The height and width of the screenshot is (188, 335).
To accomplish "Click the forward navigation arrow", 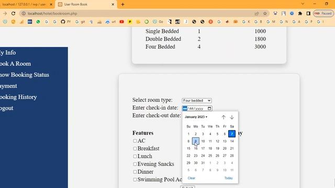I will point(5,14).
